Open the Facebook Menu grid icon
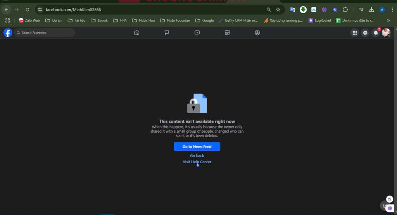Viewport: 397px width, 215px height. [x=354, y=33]
